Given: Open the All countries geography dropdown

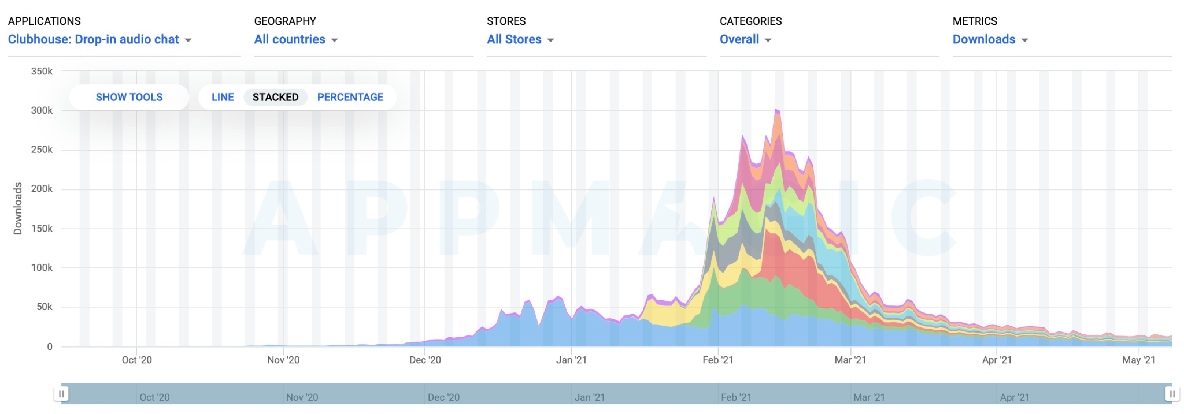Looking at the screenshot, I should (290, 39).
